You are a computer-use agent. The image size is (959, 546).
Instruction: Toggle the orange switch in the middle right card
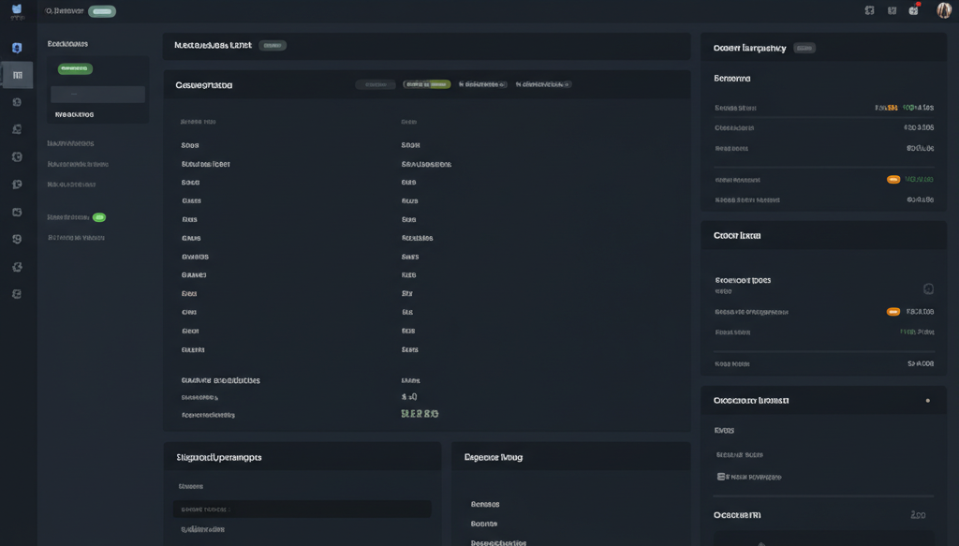click(893, 312)
